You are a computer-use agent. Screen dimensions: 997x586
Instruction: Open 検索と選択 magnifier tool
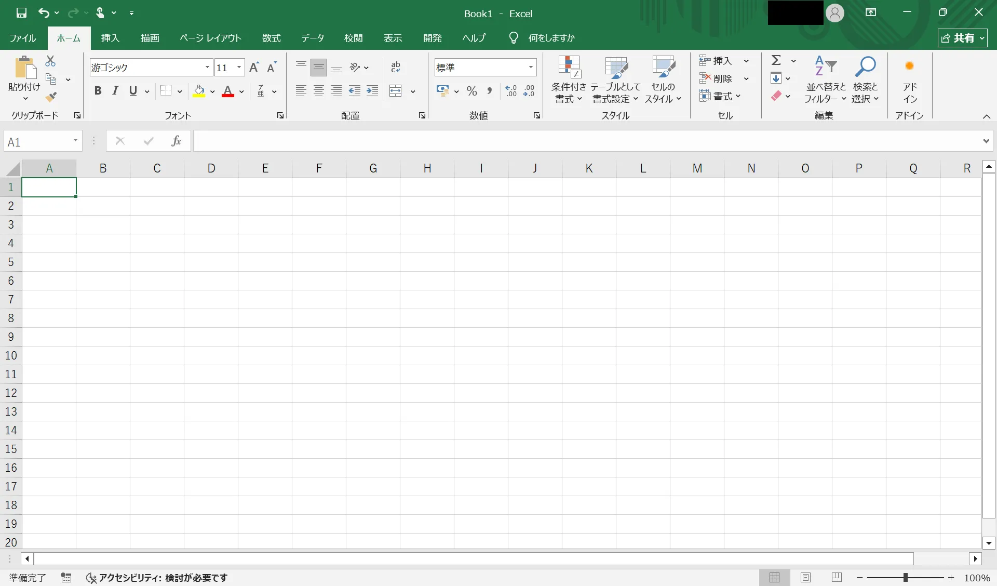click(x=865, y=79)
